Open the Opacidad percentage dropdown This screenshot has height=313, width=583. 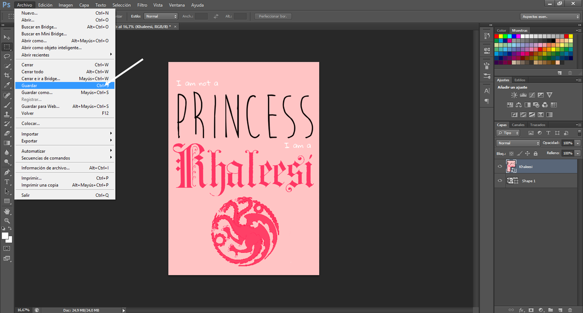tap(577, 143)
